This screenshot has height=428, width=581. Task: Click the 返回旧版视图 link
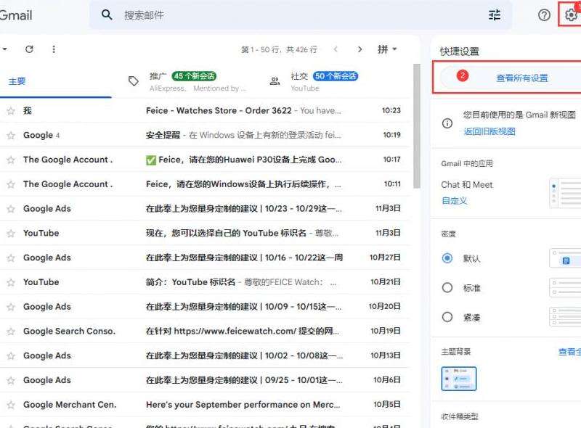coord(489,131)
